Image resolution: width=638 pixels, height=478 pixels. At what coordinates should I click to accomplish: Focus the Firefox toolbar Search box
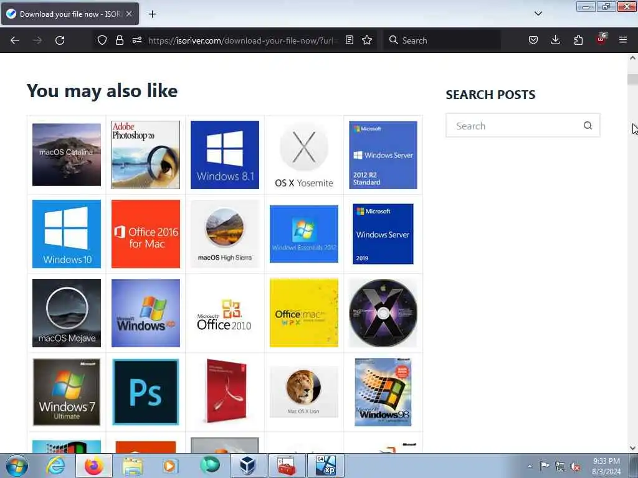click(442, 40)
